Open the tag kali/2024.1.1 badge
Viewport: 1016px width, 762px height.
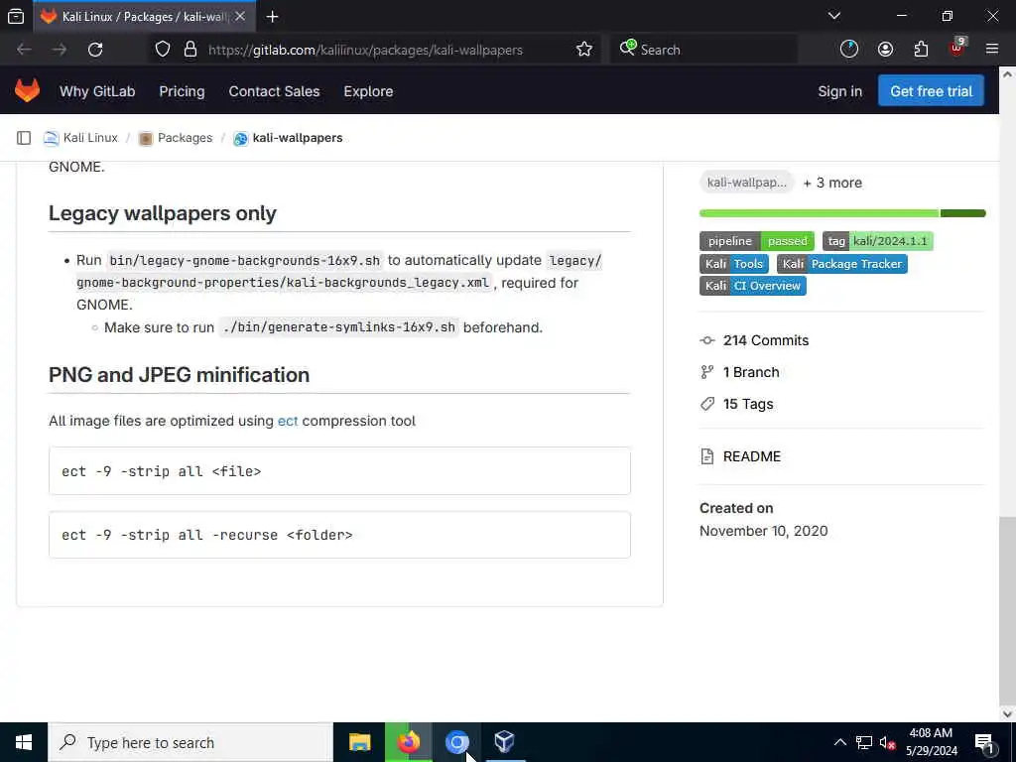(x=878, y=241)
